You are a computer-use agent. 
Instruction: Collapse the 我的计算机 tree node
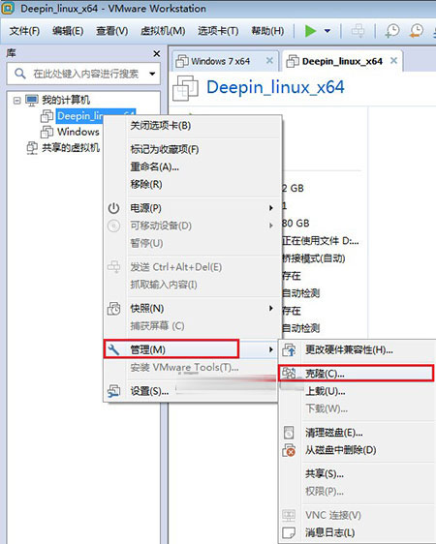(x=16, y=101)
